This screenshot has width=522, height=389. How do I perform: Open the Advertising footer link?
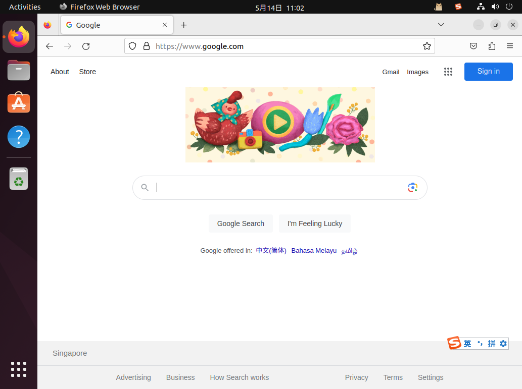pyautogui.click(x=133, y=377)
